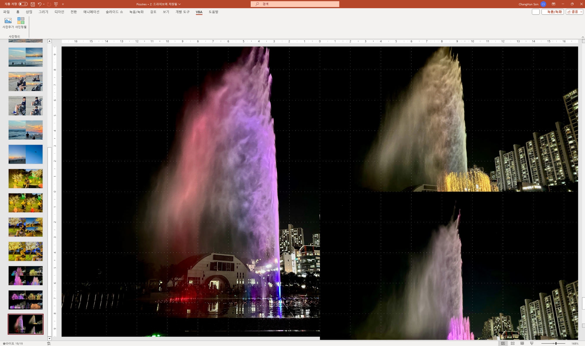Launch slideshow from status bar icon
585x346 pixels.
532,343
